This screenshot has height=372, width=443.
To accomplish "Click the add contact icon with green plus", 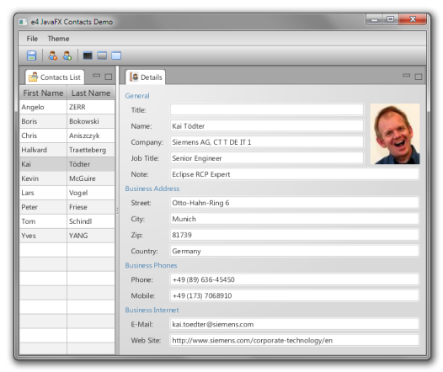I will pyautogui.click(x=67, y=56).
